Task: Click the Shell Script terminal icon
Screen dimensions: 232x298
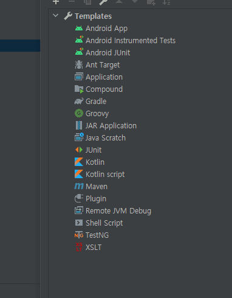Action: pos(79,223)
